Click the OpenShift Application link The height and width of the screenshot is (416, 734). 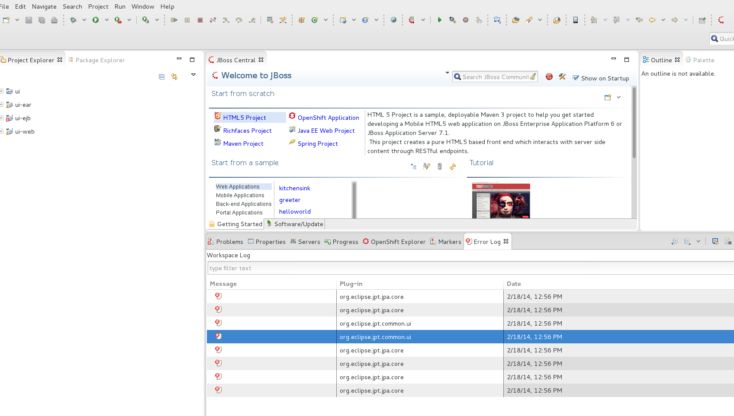click(328, 118)
